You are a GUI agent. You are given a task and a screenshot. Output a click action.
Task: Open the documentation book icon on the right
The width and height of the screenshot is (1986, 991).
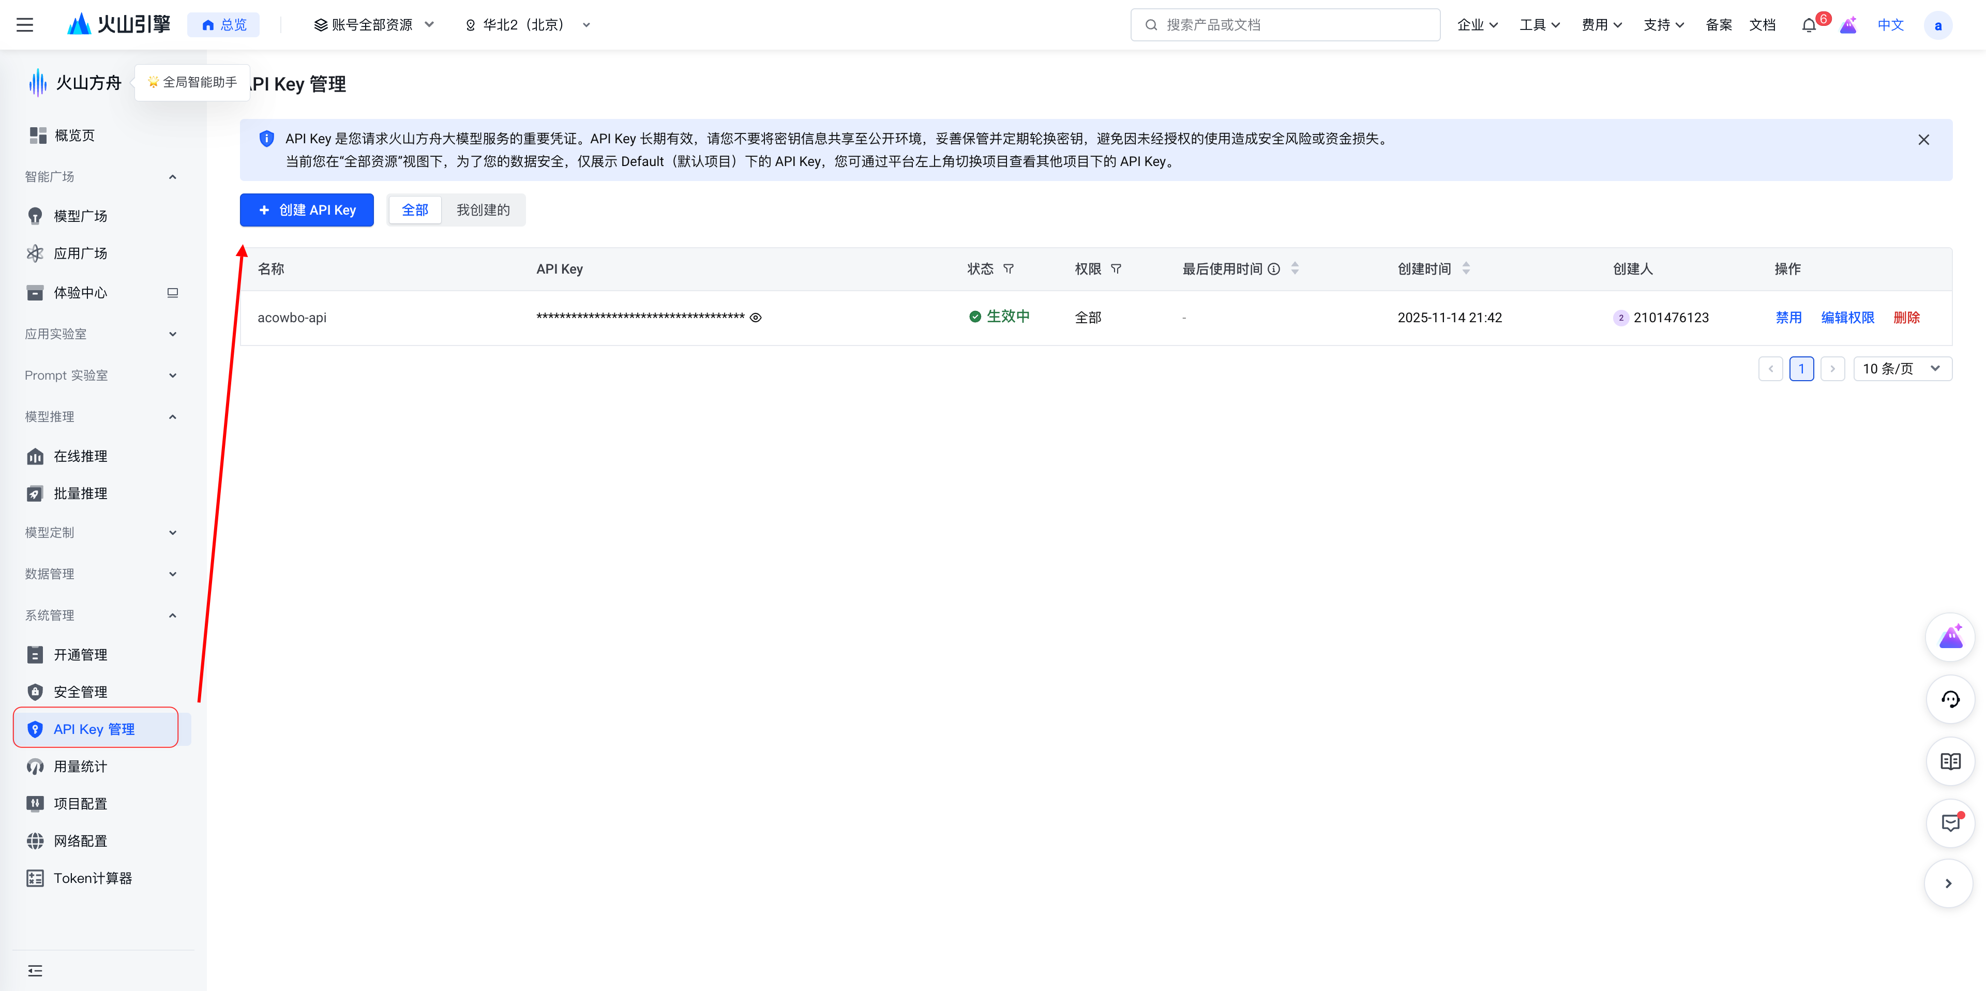(1950, 762)
